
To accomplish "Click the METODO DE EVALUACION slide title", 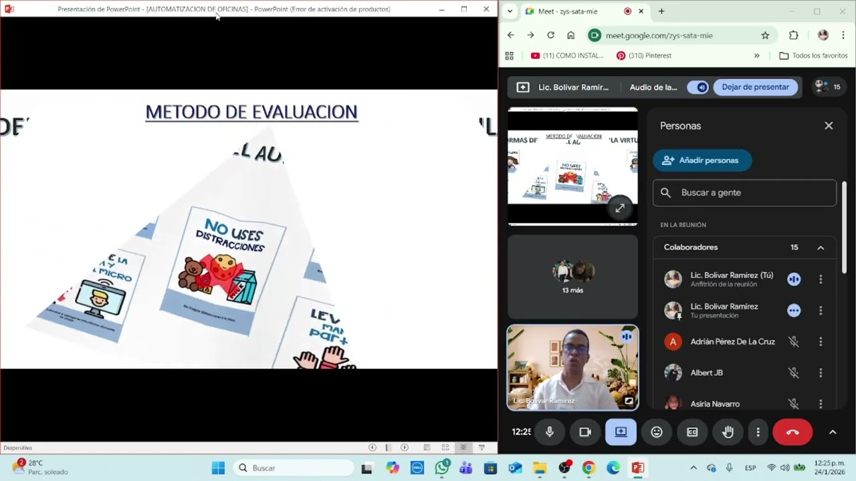I will tap(251, 112).
